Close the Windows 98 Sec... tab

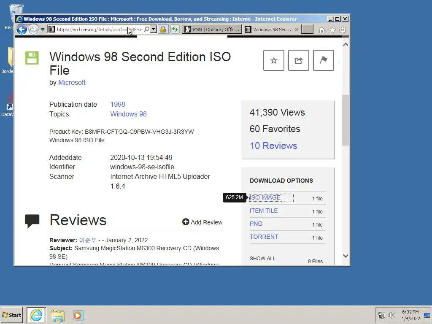coord(297,30)
